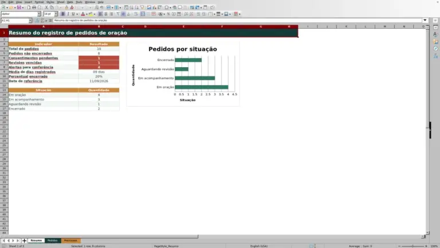The width and height of the screenshot is (440, 248).
Task: Click the Function Wizard icon
Action: [37, 20]
